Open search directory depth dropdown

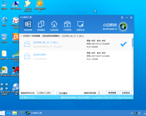pos(101,93)
